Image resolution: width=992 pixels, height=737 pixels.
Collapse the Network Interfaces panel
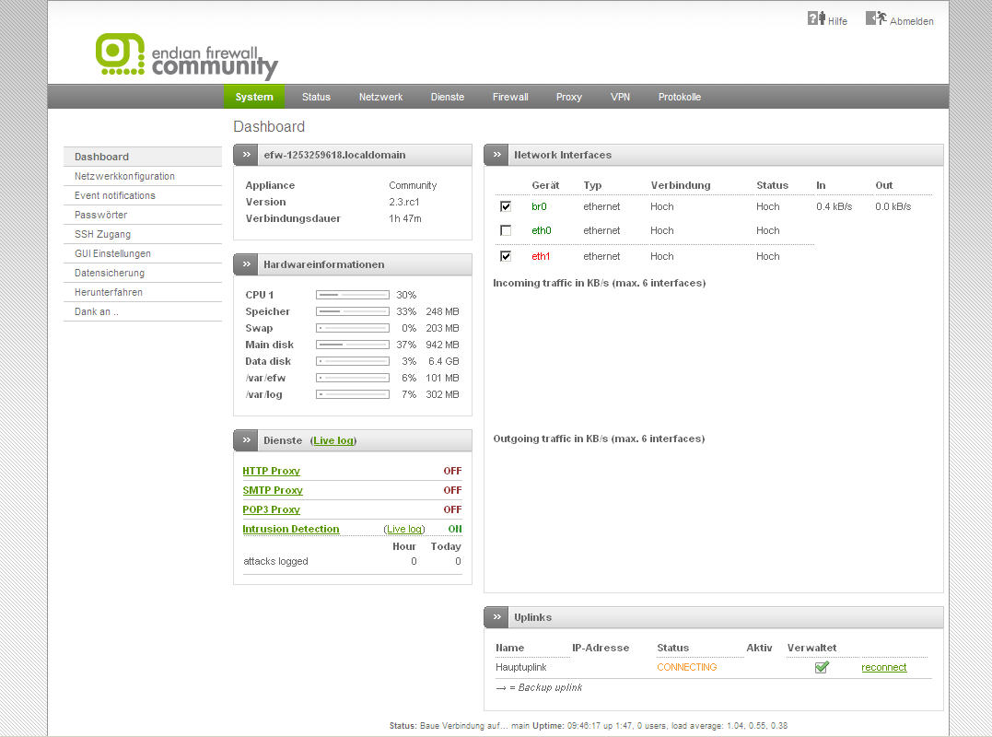[x=496, y=155]
